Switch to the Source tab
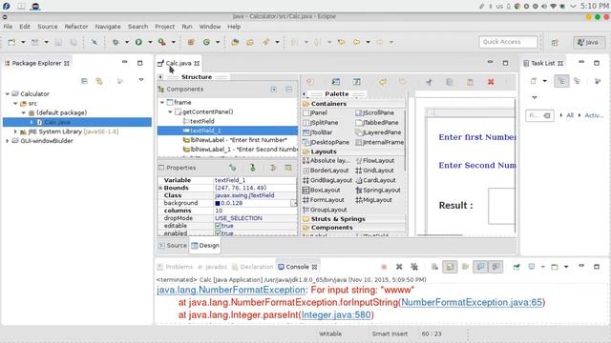 coord(173,246)
